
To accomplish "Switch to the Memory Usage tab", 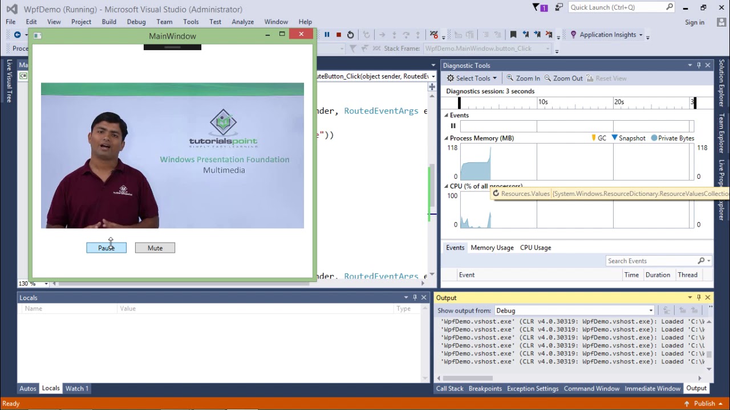I will 492,248.
